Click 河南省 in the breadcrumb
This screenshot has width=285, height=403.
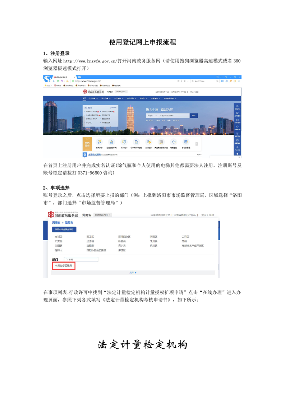tap(56, 223)
